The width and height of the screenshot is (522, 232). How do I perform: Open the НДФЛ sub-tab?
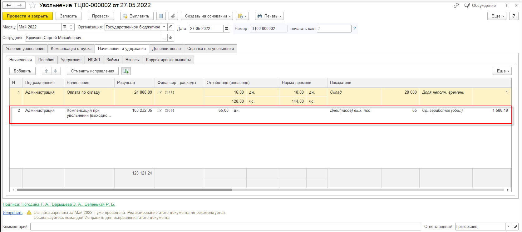pyautogui.click(x=94, y=60)
